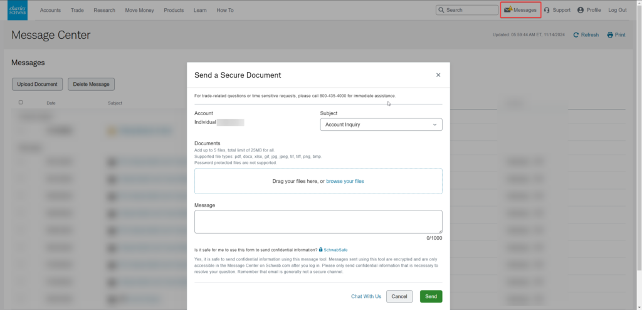Open the Move Money menu
The image size is (642, 310).
point(140,10)
